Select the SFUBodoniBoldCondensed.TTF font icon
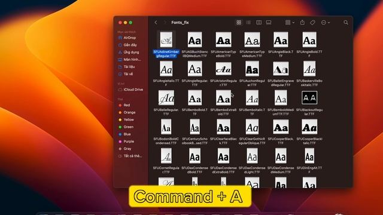The width and height of the screenshot is (383, 215). (166, 127)
